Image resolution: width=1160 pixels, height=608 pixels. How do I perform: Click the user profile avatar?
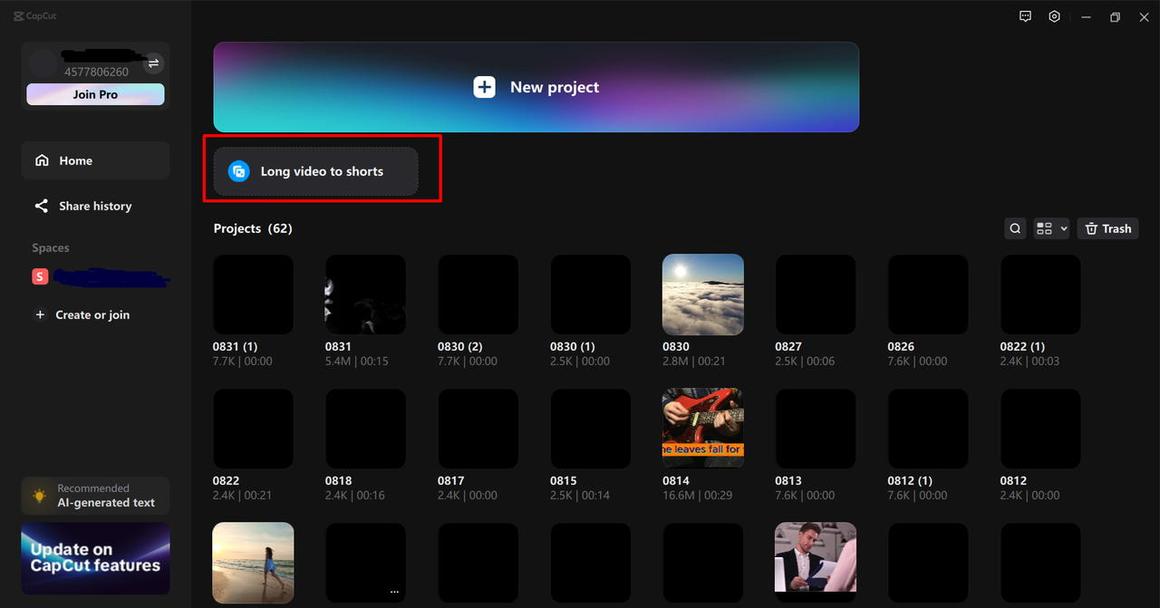click(42, 63)
